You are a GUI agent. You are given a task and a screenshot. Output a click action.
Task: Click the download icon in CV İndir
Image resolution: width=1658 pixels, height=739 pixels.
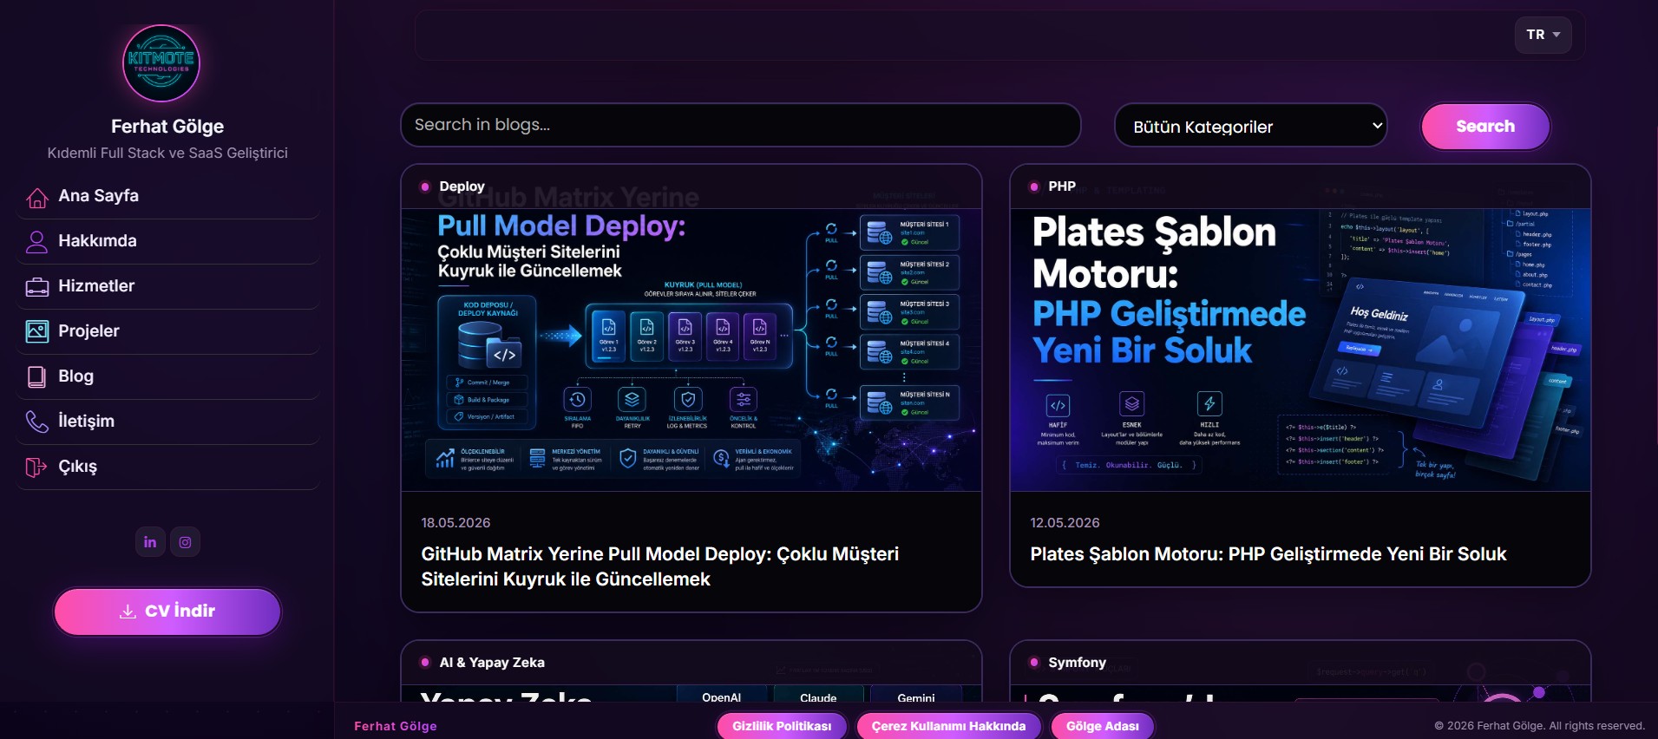tap(128, 611)
